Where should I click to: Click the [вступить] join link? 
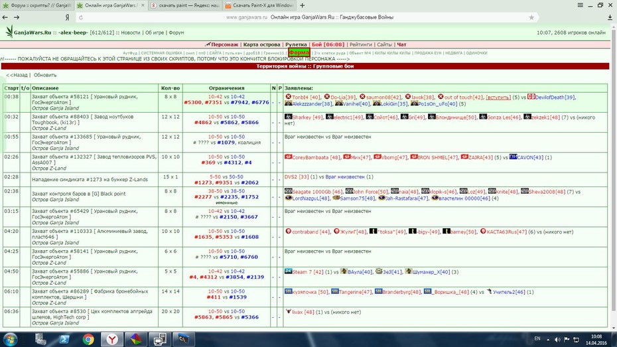pyautogui.click(x=498, y=97)
